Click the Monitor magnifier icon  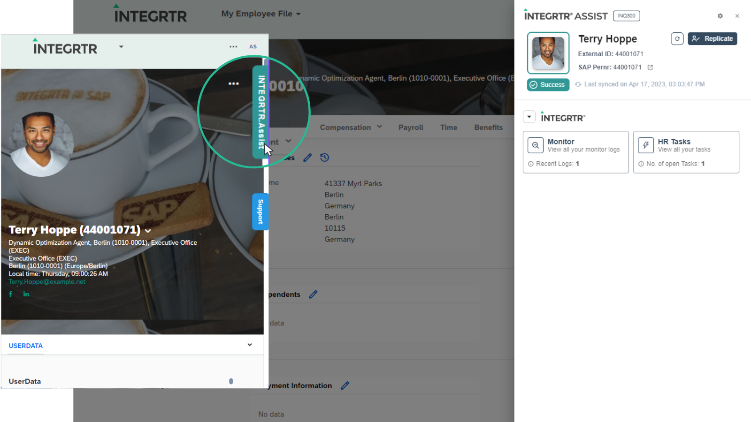(536, 145)
